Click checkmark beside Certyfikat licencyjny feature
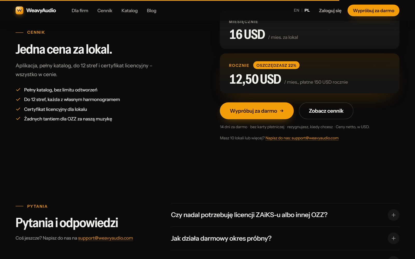This screenshot has width=415, height=259. click(x=18, y=109)
